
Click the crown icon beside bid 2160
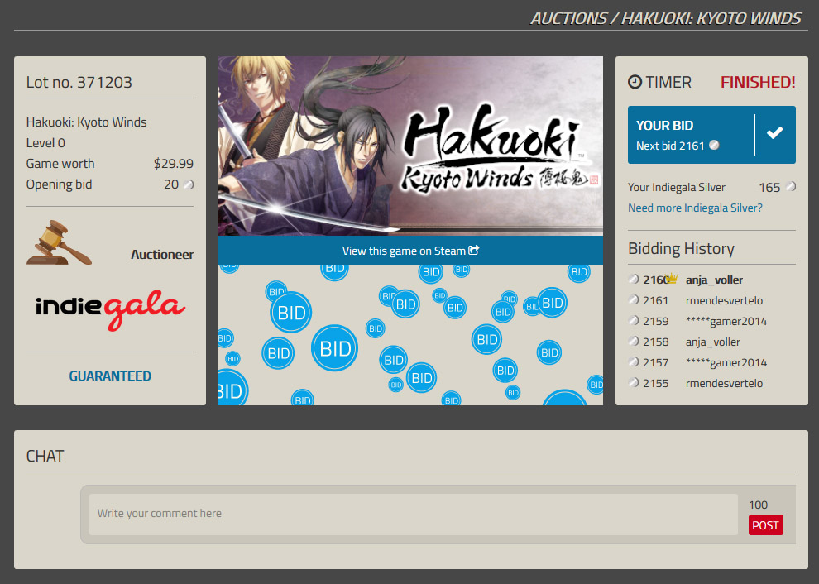click(672, 279)
